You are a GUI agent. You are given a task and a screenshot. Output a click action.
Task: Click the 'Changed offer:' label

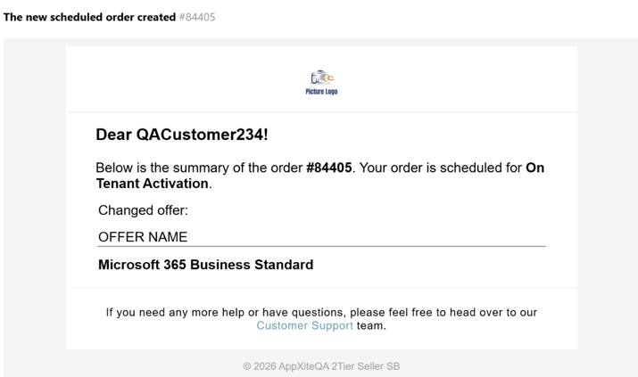click(144, 210)
